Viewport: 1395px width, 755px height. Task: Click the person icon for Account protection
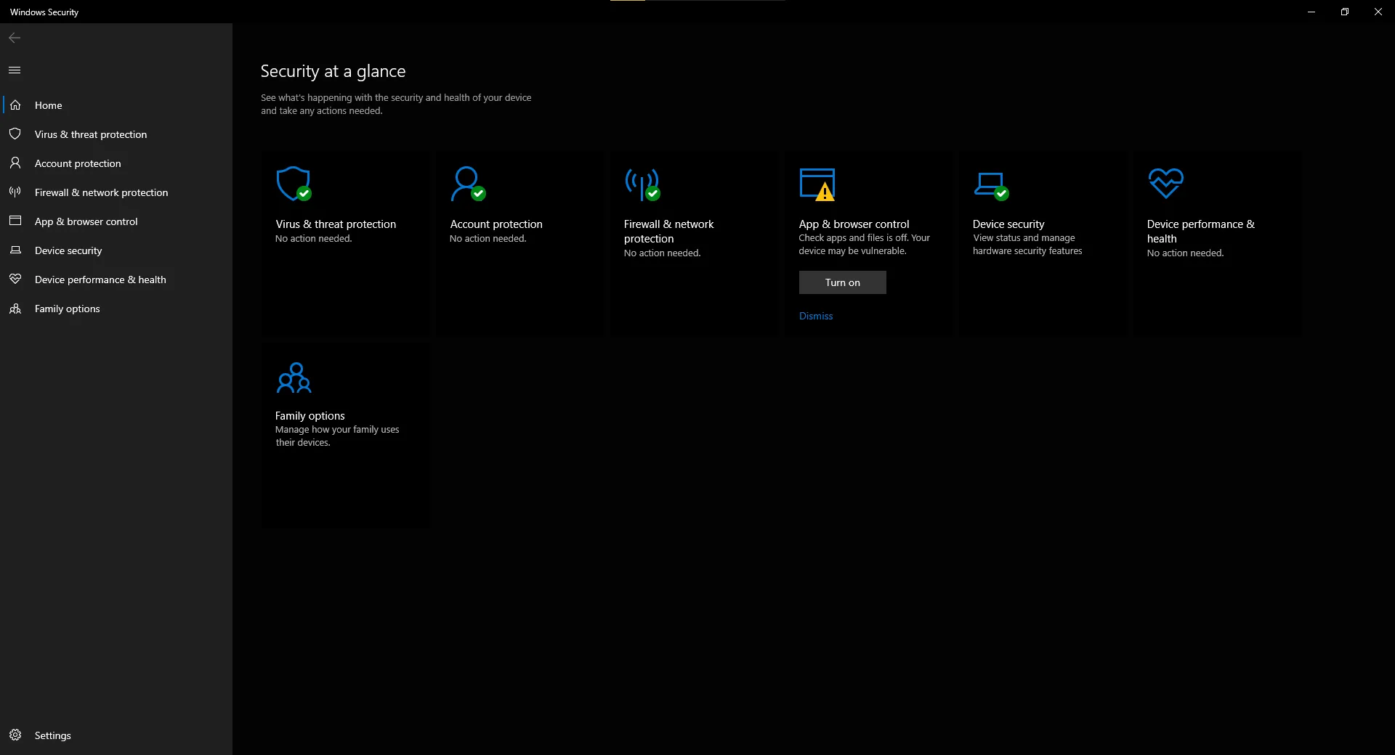click(x=15, y=163)
